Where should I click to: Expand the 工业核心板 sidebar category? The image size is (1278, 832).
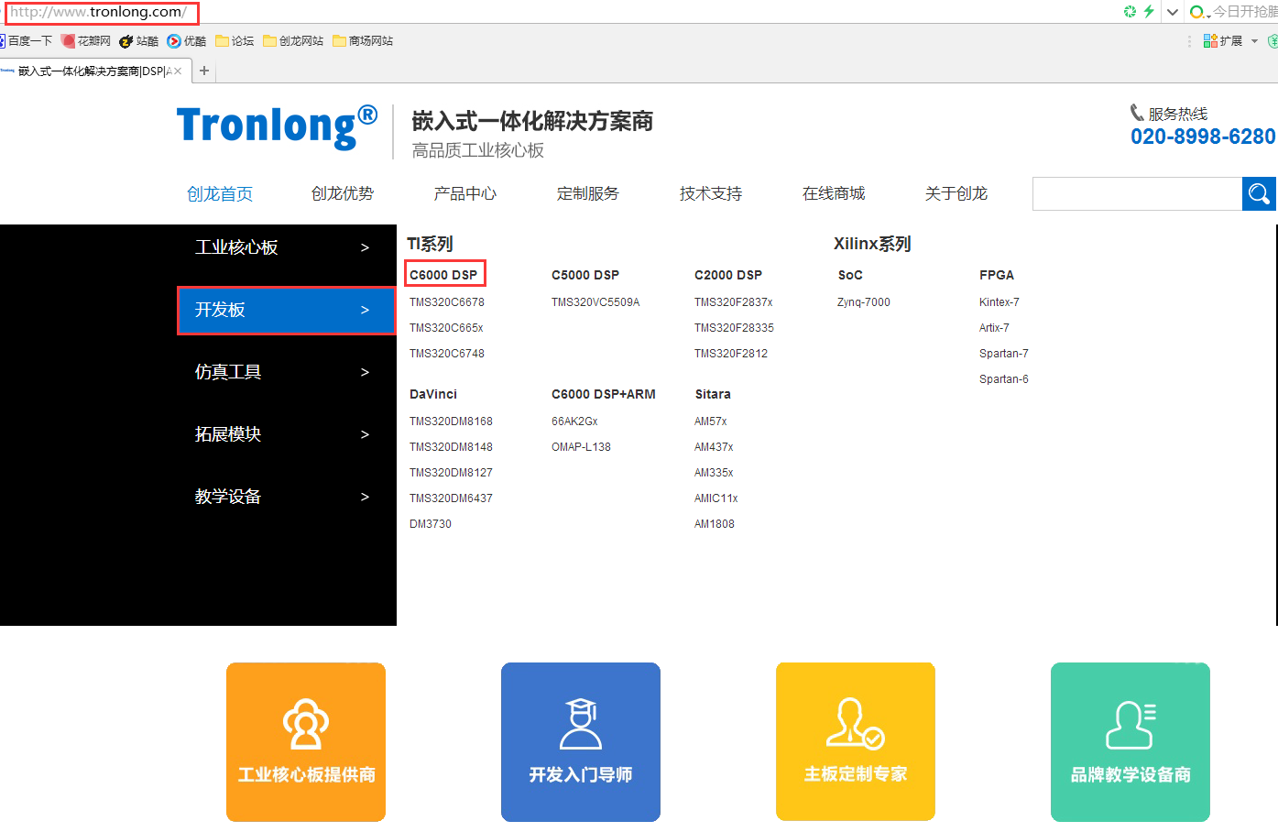coord(284,247)
